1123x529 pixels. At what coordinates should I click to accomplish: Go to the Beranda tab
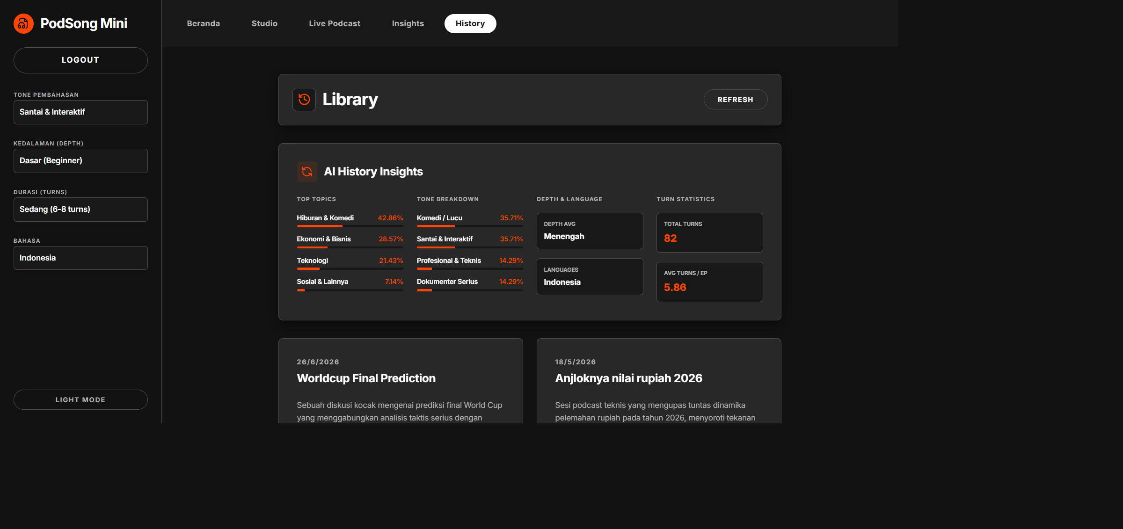(x=204, y=23)
